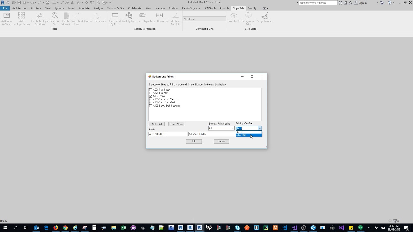Screen dimensions: 413x232
Task: Open Firefox from the Windows taskbar
Action: (55, 228)
